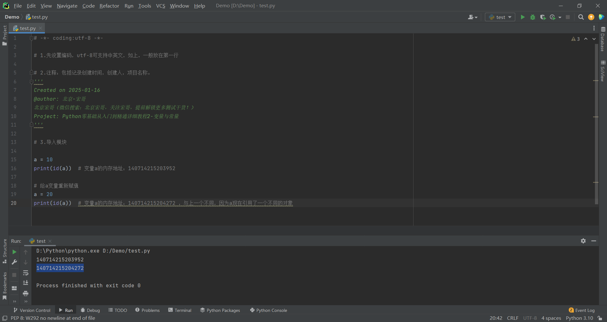Switch to the Terminal tab
The height and width of the screenshot is (322, 607).
coord(180,310)
